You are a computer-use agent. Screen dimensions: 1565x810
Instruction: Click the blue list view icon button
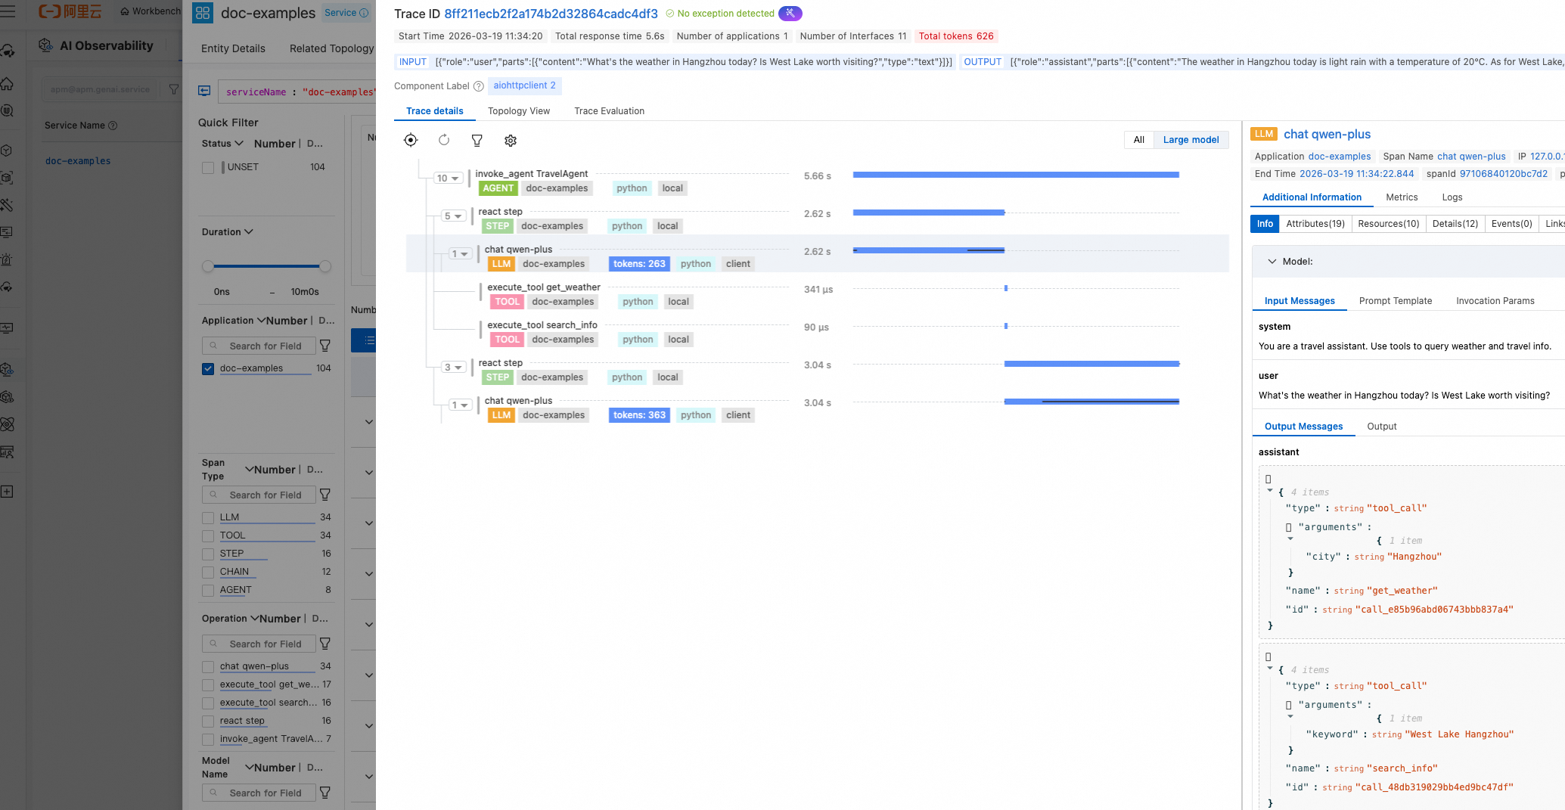tap(364, 340)
